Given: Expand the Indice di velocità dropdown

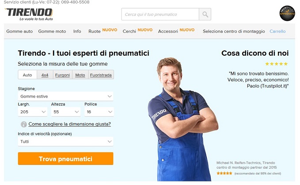Looking at the screenshot, I should pyautogui.click(x=66, y=142).
